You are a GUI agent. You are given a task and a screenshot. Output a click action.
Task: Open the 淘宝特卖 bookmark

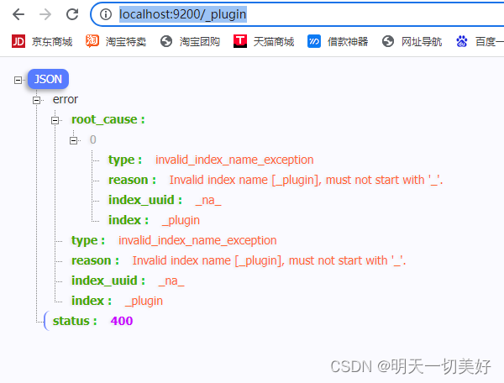(126, 42)
